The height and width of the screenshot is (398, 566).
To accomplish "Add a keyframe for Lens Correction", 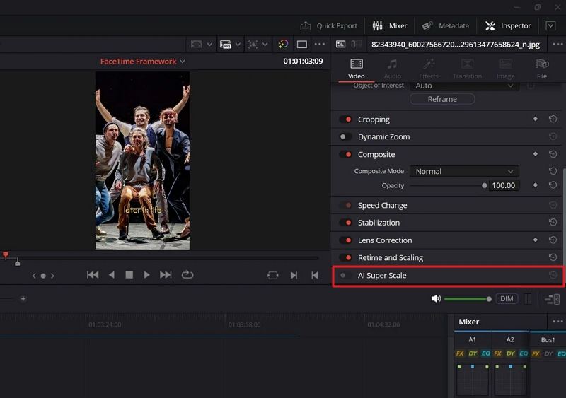I will click(x=536, y=240).
